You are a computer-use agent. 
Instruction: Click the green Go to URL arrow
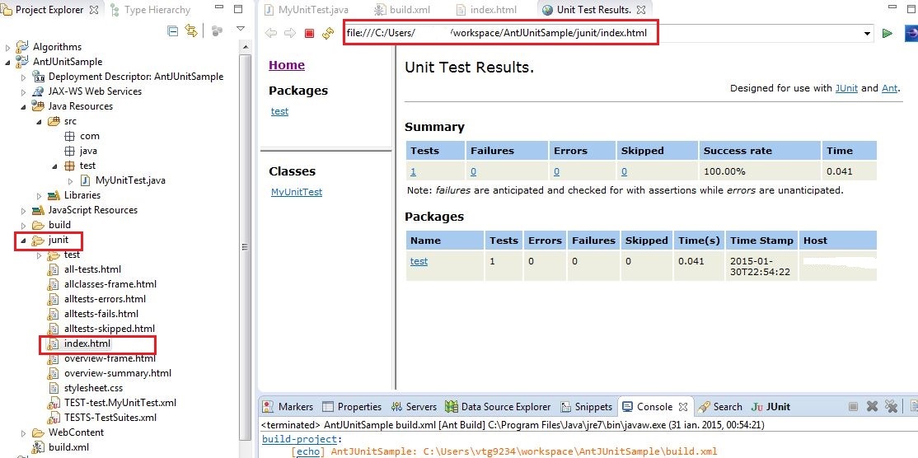[x=888, y=34]
